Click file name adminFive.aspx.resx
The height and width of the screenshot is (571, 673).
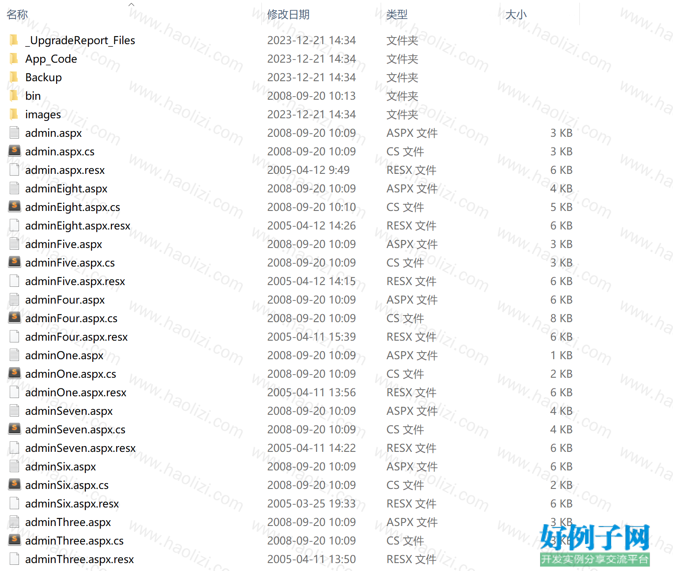tap(75, 281)
